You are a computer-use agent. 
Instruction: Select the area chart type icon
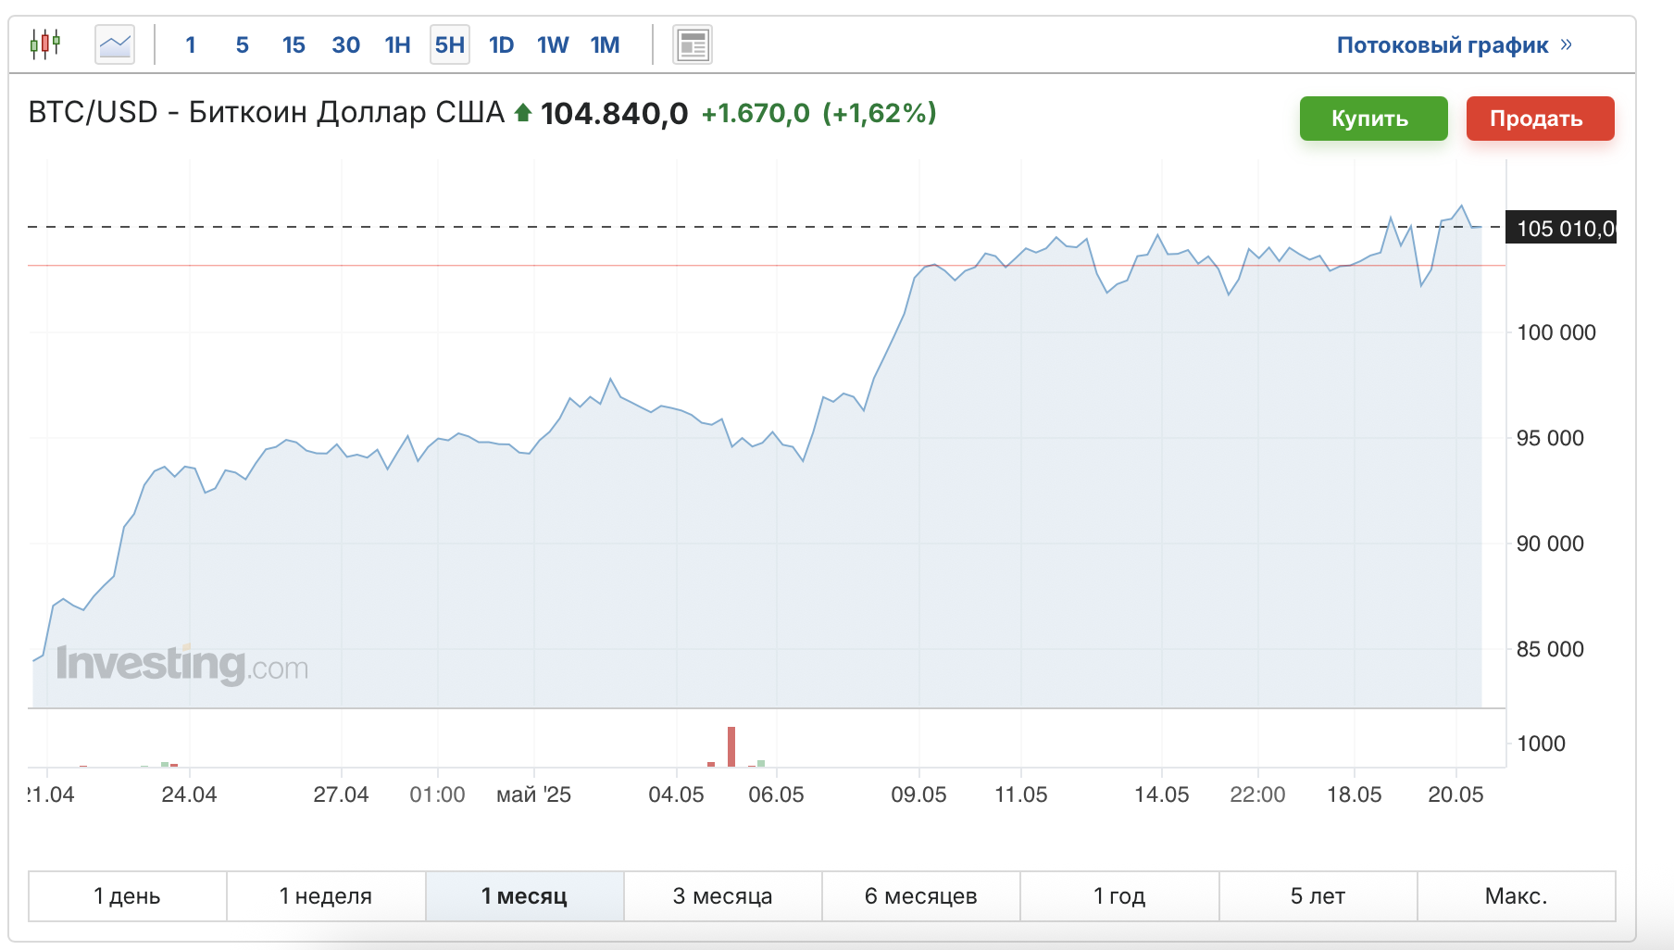coord(115,44)
